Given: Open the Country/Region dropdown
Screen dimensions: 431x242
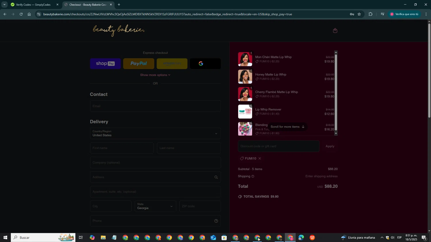Looking at the screenshot, I should [155, 133].
